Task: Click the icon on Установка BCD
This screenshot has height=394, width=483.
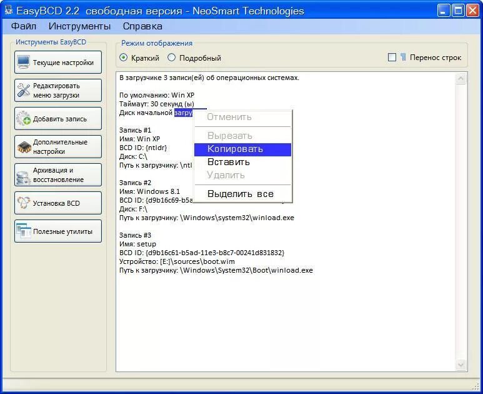Action: [23, 203]
